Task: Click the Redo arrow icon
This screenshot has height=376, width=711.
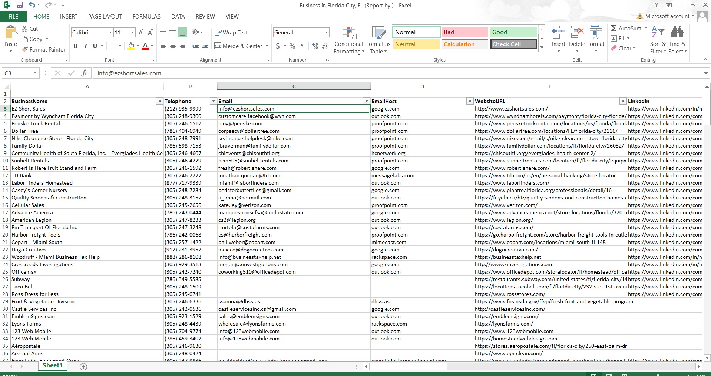Action: [48, 5]
